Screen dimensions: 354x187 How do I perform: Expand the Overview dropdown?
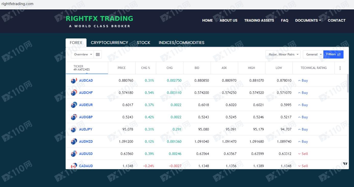83,54
